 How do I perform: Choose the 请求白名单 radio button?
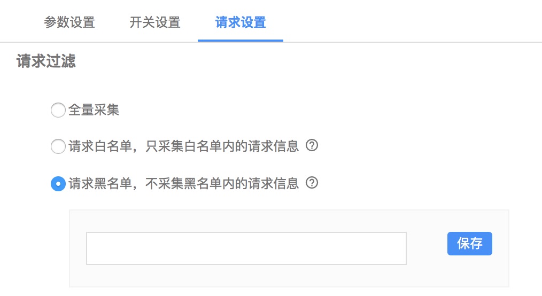58,146
